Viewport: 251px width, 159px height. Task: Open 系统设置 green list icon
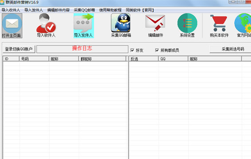coord(187,26)
